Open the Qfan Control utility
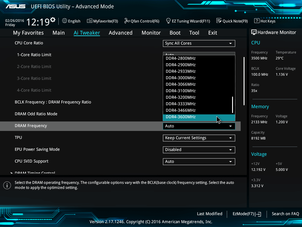 point(142,21)
